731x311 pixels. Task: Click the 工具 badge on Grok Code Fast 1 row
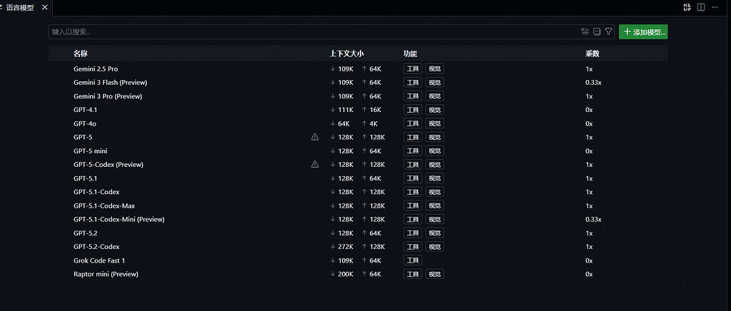tap(413, 260)
